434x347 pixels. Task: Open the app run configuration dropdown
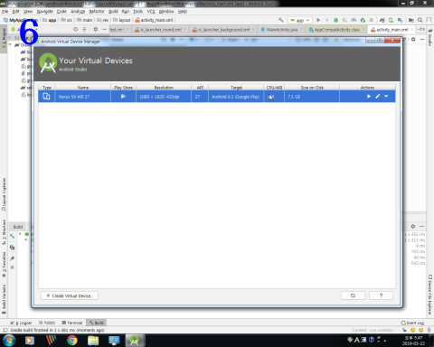click(300, 20)
